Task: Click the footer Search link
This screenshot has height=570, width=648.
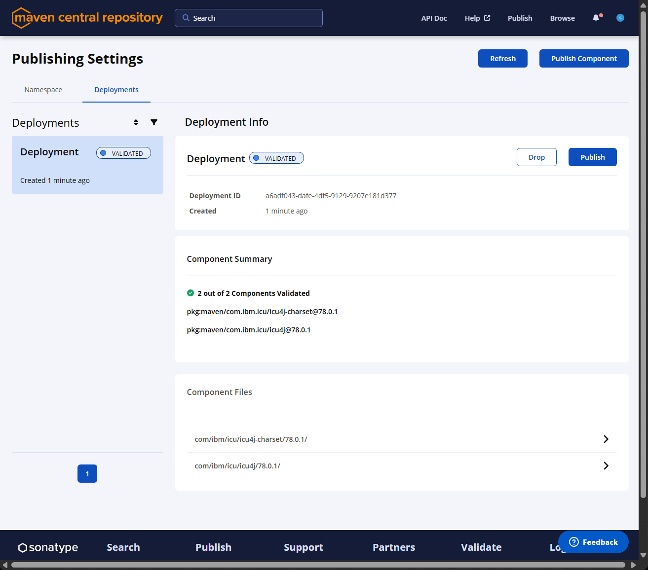Action: [x=123, y=547]
